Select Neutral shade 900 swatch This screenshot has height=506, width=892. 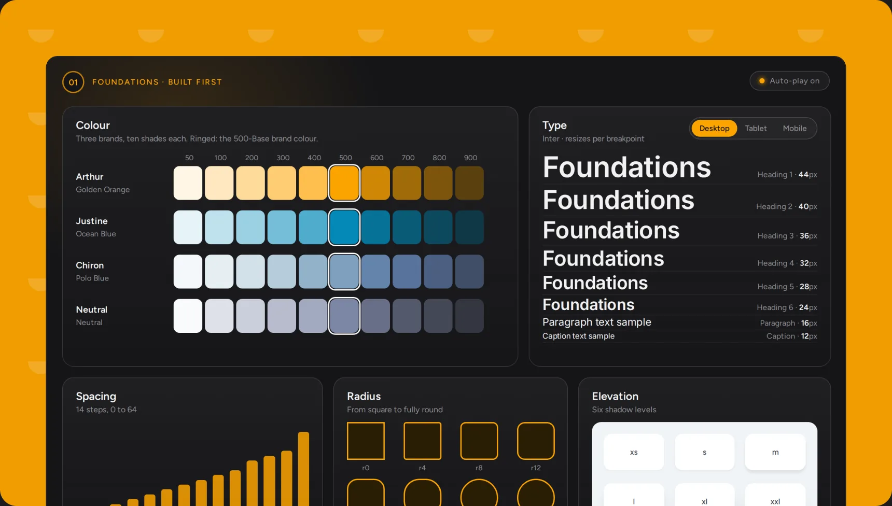click(x=469, y=316)
